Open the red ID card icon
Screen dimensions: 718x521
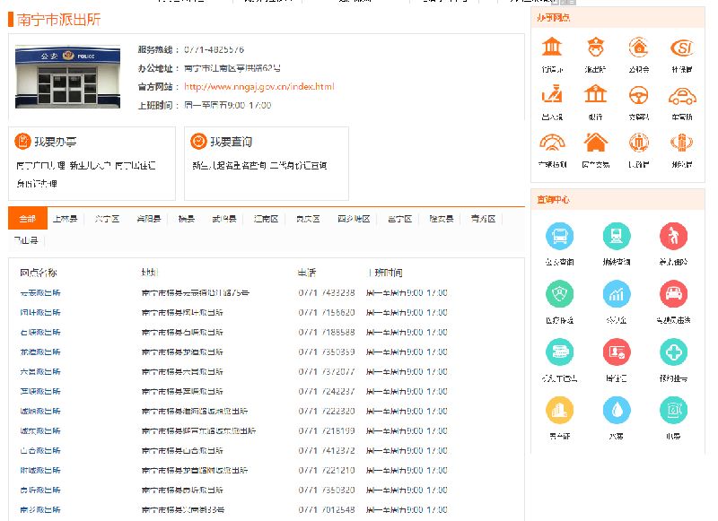(617, 352)
